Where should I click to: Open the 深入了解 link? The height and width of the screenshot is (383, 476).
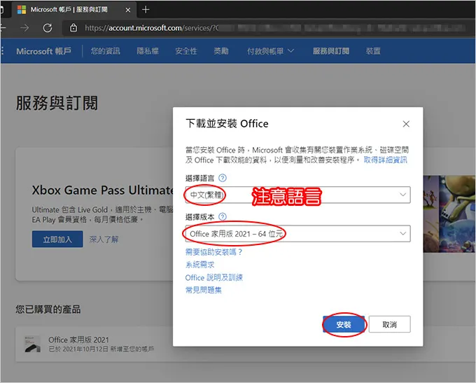(104, 239)
